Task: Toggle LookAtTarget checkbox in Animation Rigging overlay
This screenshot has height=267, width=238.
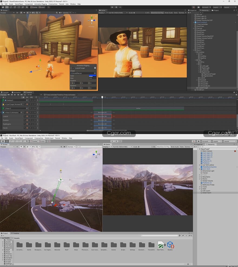Action: [73, 68]
